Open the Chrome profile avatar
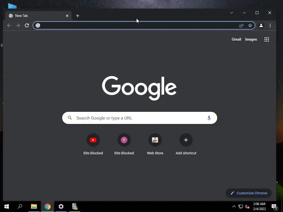The image size is (283, 212). point(261,25)
